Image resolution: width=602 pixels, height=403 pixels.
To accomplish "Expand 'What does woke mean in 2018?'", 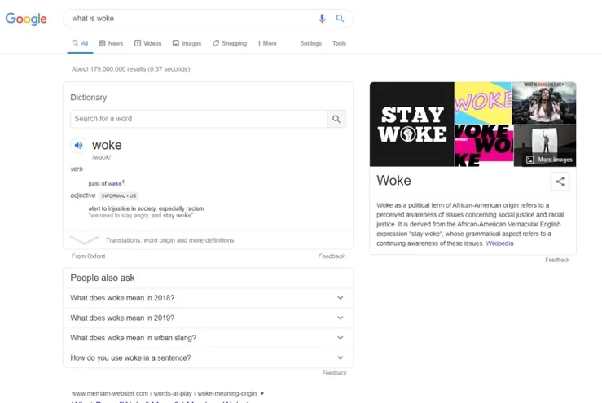I will tap(208, 298).
